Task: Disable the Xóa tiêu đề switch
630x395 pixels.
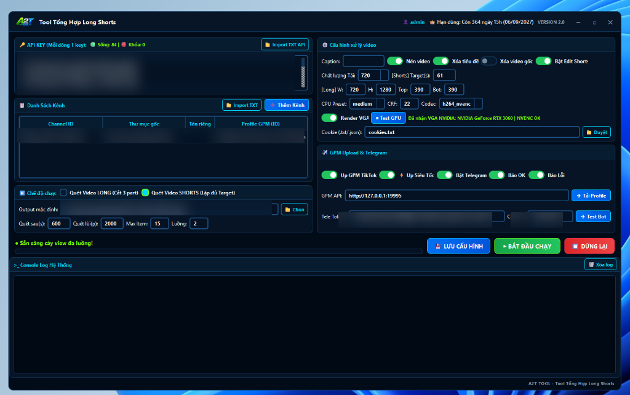Action: coord(441,61)
